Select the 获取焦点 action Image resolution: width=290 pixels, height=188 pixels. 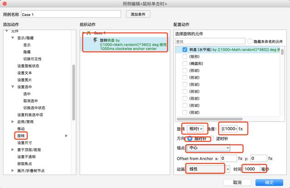[24, 164]
